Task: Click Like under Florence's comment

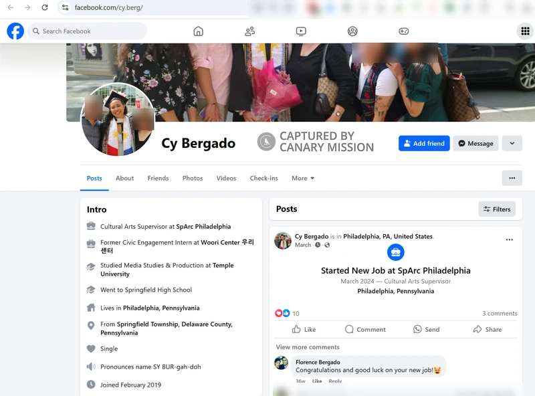Action: click(317, 381)
